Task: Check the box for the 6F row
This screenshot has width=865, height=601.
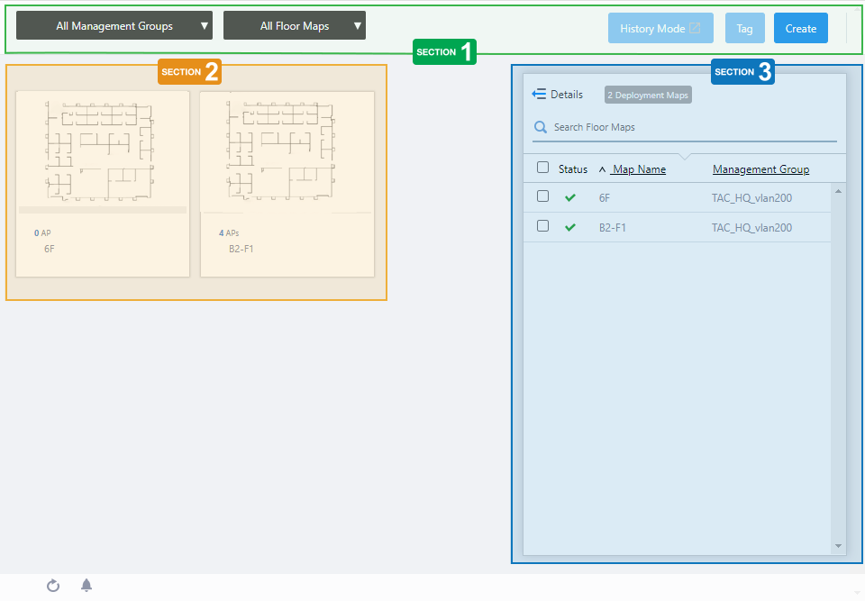Action: tap(542, 196)
